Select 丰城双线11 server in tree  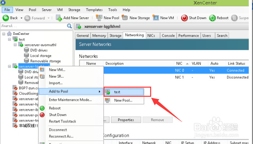click(28, 125)
